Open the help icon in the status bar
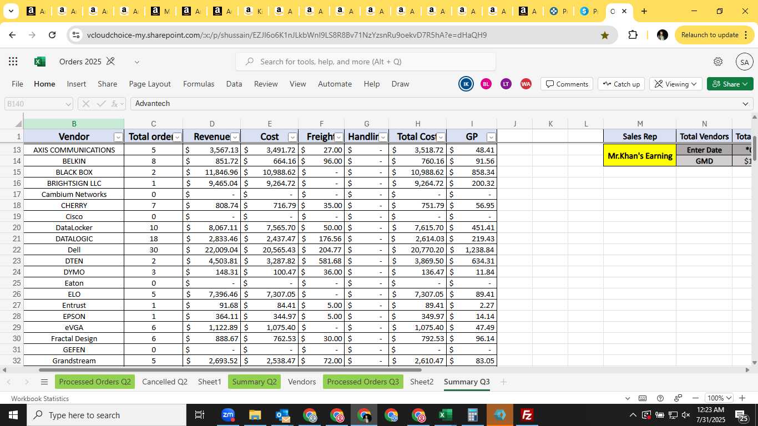 [660, 398]
